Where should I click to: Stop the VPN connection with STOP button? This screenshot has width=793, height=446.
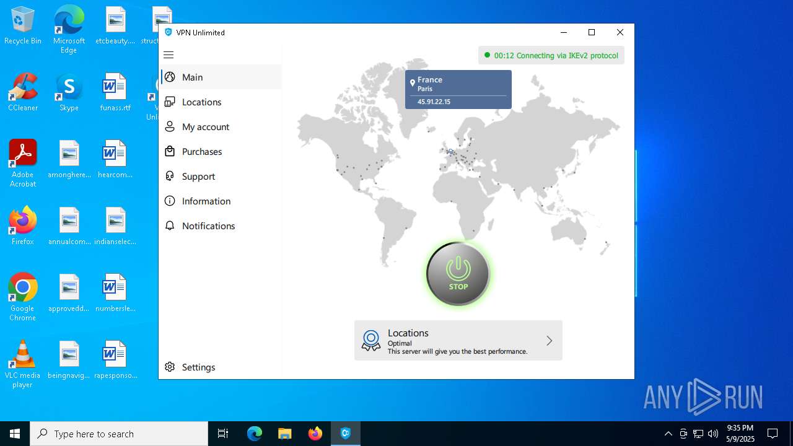[x=458, y=274]
